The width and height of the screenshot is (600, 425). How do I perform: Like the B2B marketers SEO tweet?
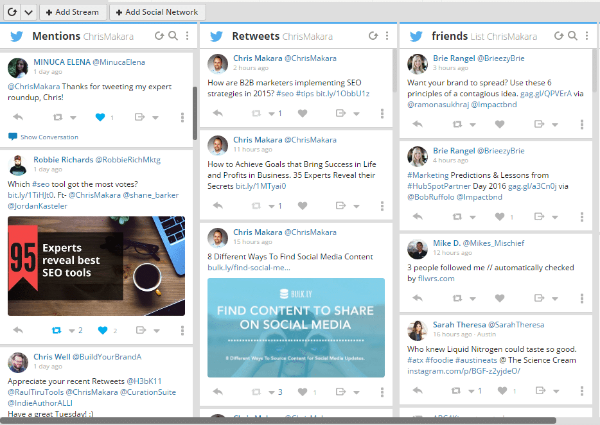[303, 113]
